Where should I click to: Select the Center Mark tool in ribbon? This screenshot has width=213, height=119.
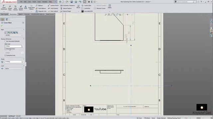[87, 6]
